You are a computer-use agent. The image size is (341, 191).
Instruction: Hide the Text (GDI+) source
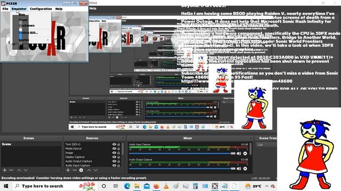click(x=114, y=144)
